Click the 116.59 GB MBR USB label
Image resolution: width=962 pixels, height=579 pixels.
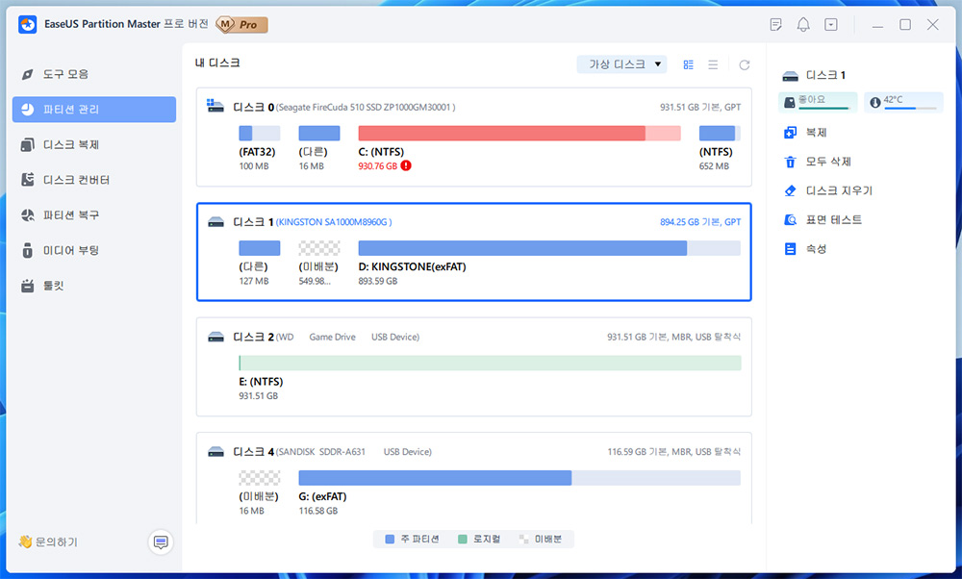point(673,451)
